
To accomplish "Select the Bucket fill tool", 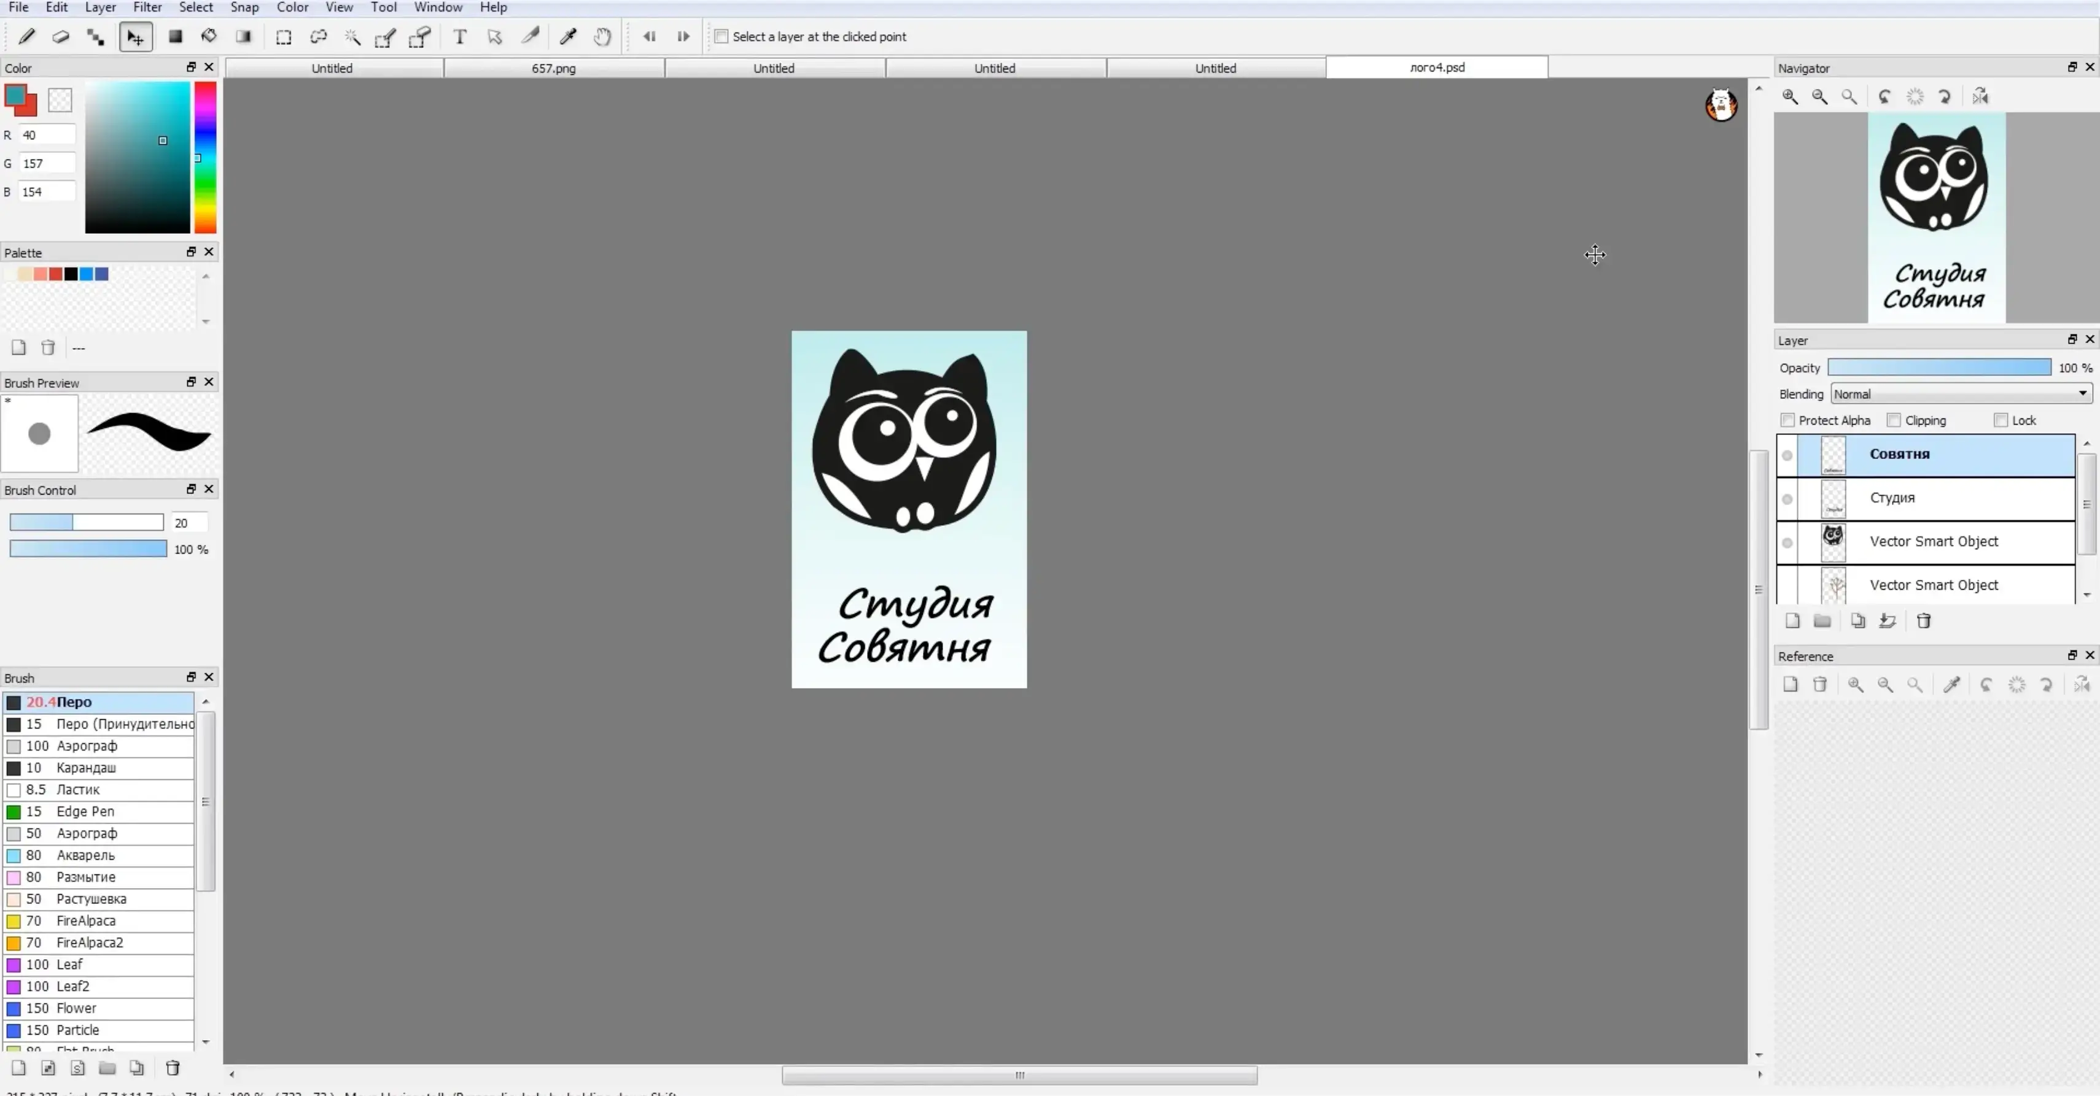I will coord(209,37).
